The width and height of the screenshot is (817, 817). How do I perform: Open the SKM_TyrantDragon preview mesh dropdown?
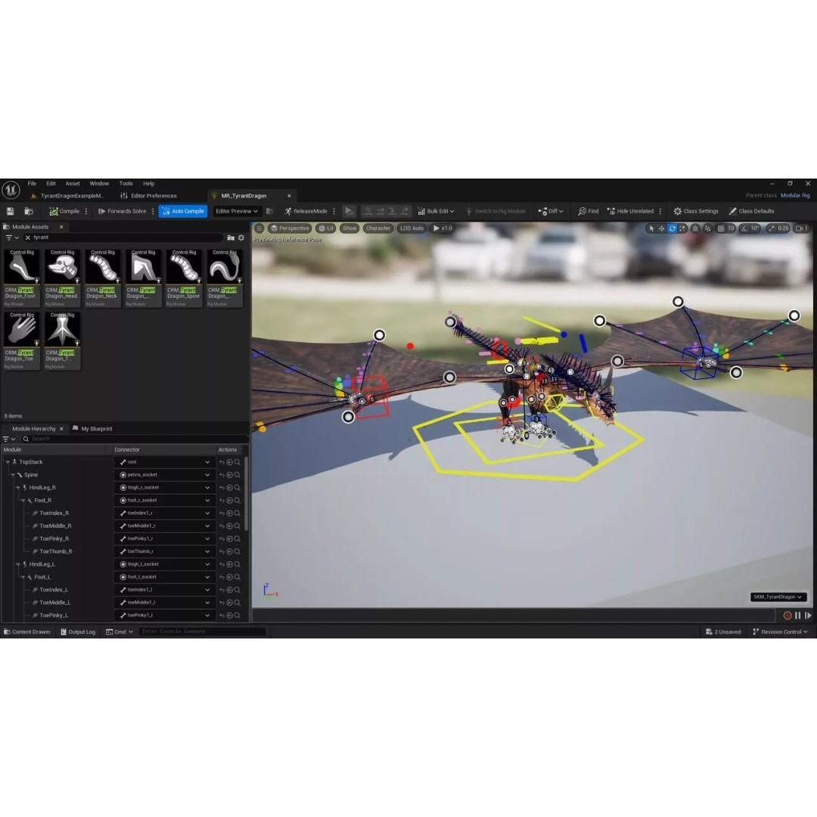[778, 597]
